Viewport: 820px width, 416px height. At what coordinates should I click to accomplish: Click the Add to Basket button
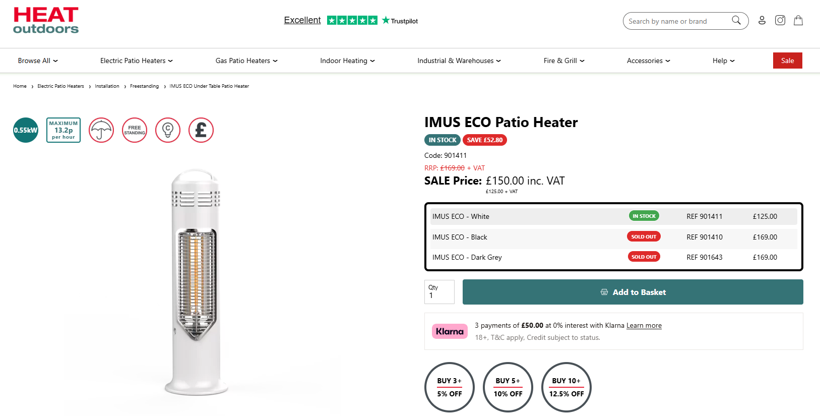pos(633,292)
